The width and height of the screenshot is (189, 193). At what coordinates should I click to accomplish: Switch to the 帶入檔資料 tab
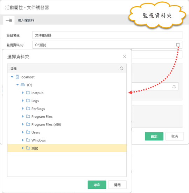(26, 20)
